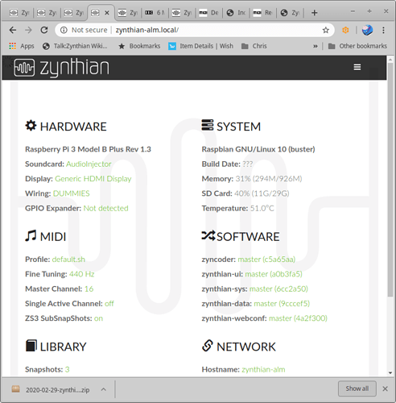Switch to the tab labeled Inc
This screenshot has width=396, height=403.
[x=236, y=13]
